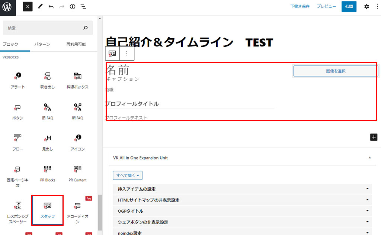Open the staff block options menu

point(127,54)
